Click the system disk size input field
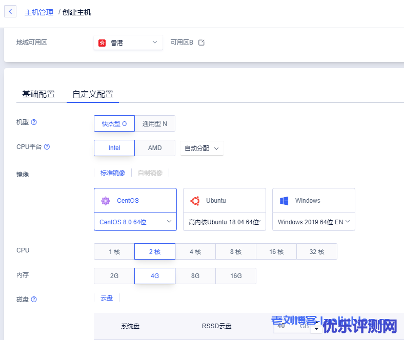404x340 pixels. click(x=287, y=326)
